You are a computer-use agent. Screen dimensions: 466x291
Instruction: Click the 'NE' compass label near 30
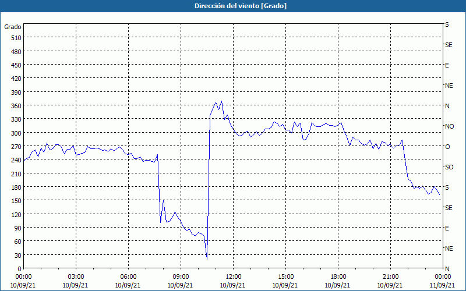click(449, 249)
